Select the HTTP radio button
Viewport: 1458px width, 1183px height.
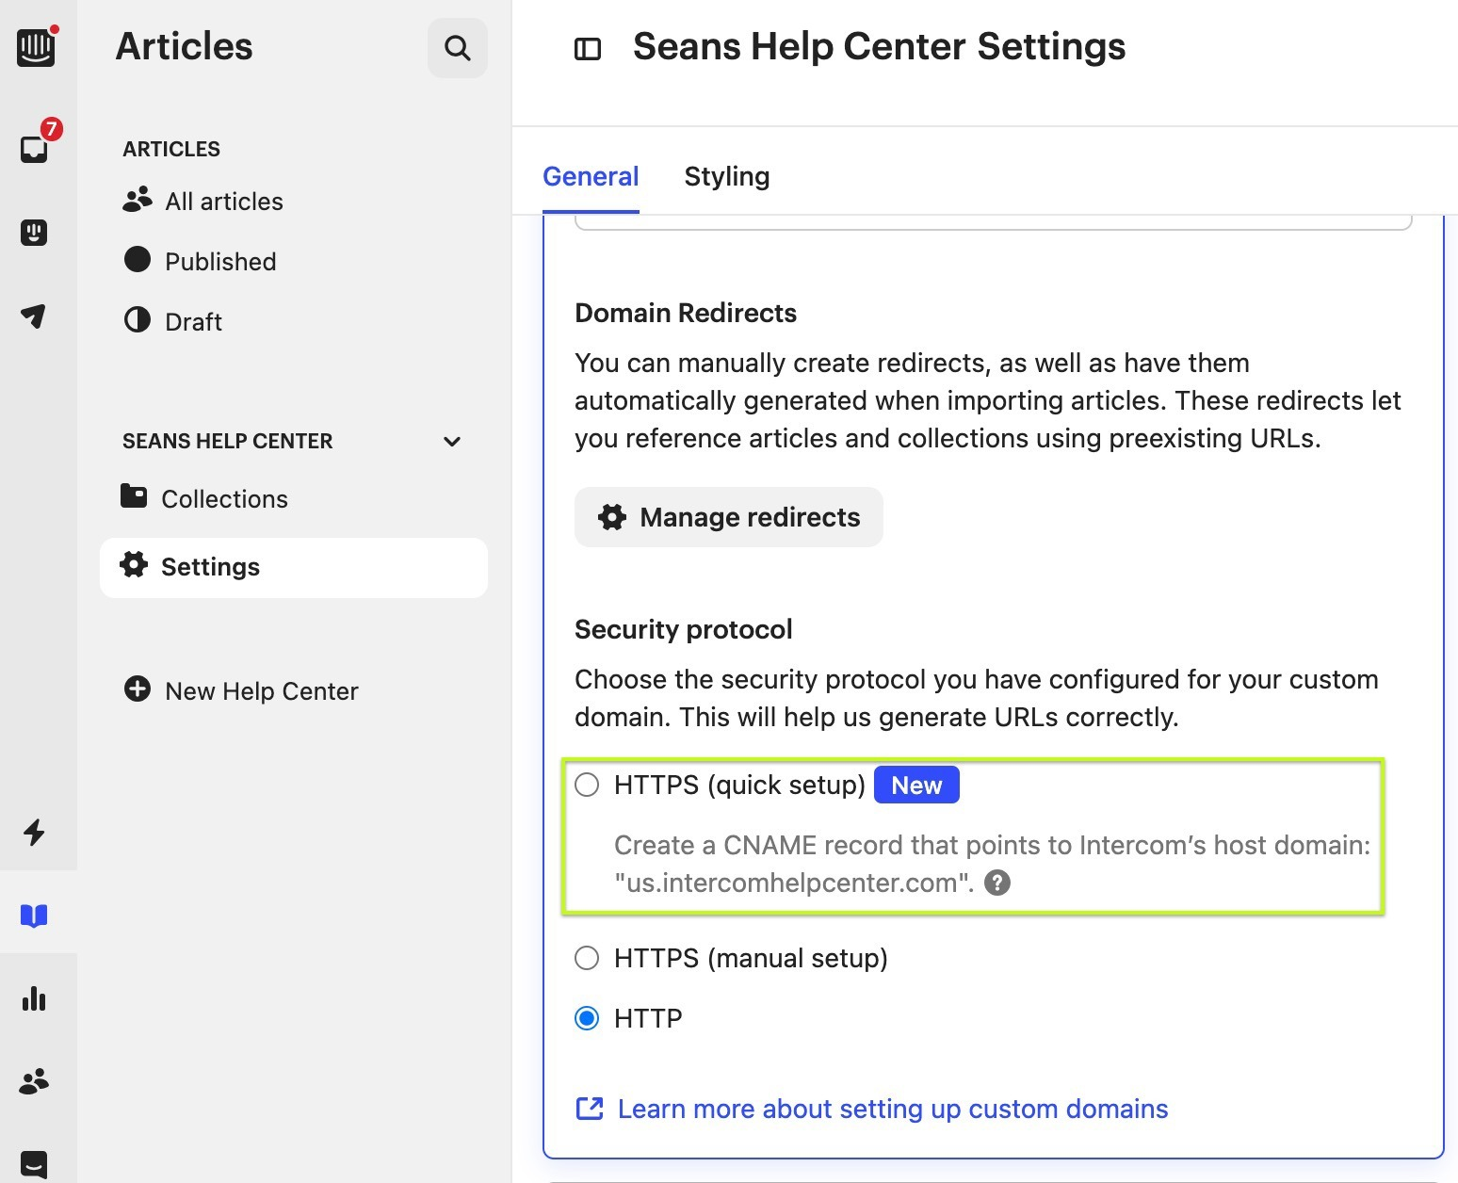pos(587,1018)
